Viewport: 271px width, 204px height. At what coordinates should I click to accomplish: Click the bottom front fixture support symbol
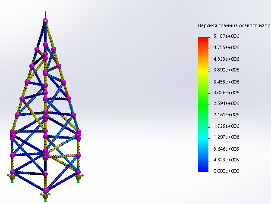coord(46,197)
